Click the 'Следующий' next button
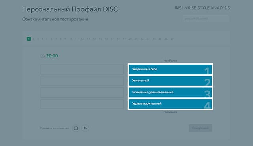Screen dimensions: 253x146 click(x=200, y=128)
